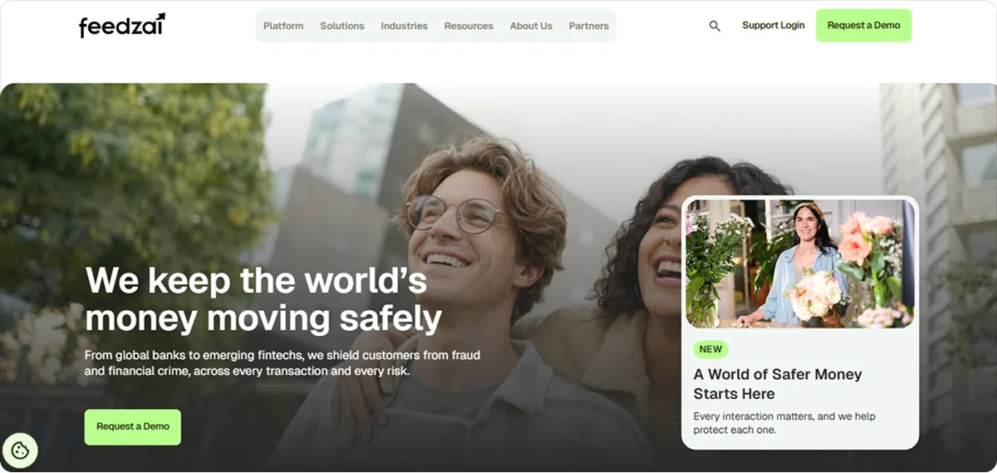Click headline 'We keep the world's money moving safely'
Viewport: 997px width, 473px height.
pyautogui.click(x=263, y=299)
